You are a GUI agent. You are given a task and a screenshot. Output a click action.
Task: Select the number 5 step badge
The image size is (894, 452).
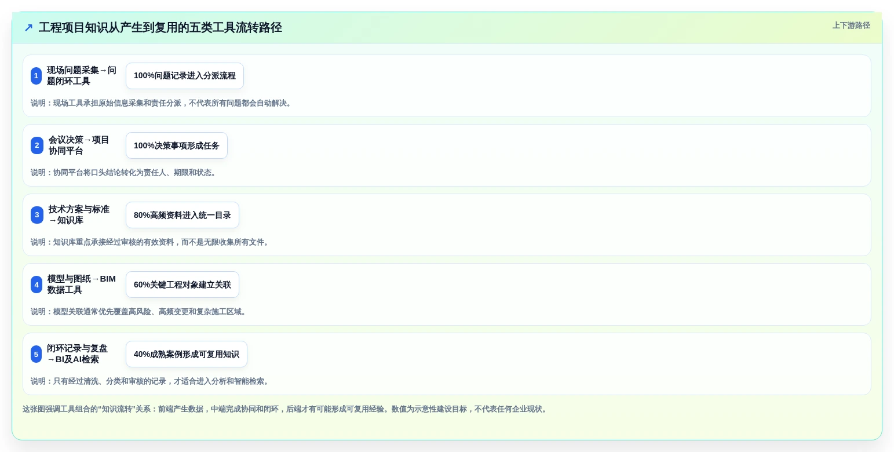[37, 354]
